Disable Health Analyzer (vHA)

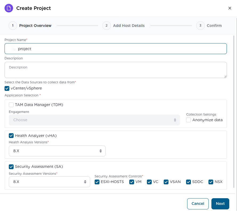tap(11, 136)
